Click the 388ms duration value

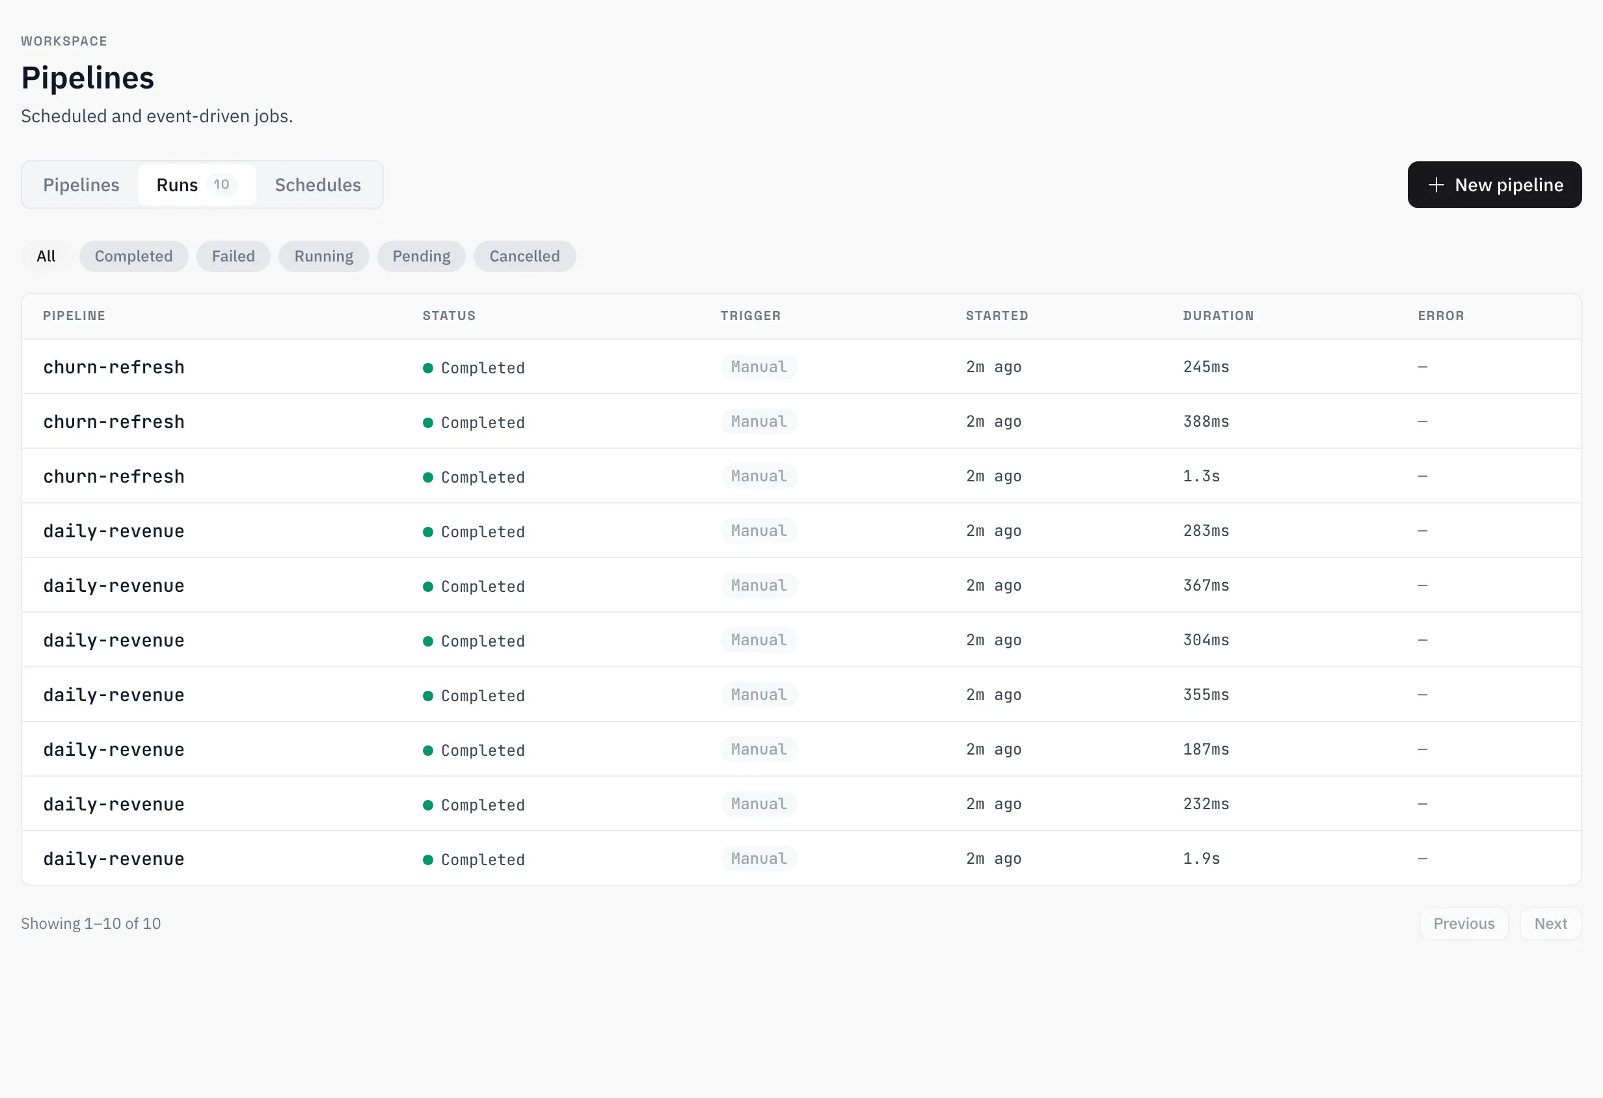tap(1206, 422)
